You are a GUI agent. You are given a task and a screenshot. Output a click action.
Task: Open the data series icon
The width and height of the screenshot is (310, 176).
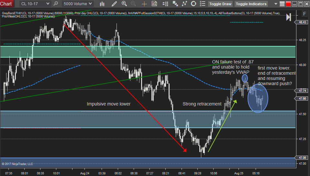(x=175, y=4)
